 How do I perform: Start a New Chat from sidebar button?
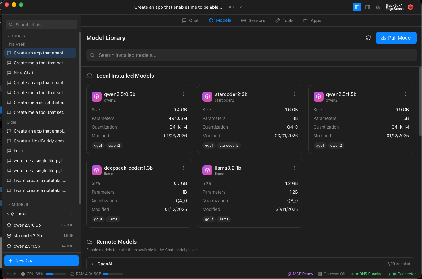pos(41,261)
